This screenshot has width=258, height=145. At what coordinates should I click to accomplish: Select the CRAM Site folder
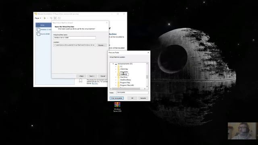124,69
